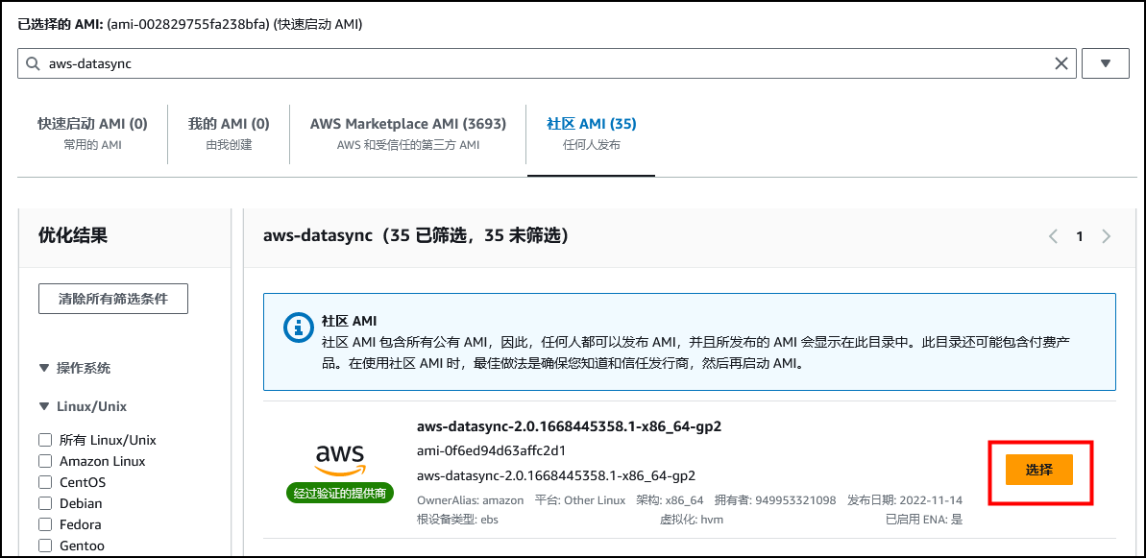Open AWS Marketplace AMI tab

408,133
